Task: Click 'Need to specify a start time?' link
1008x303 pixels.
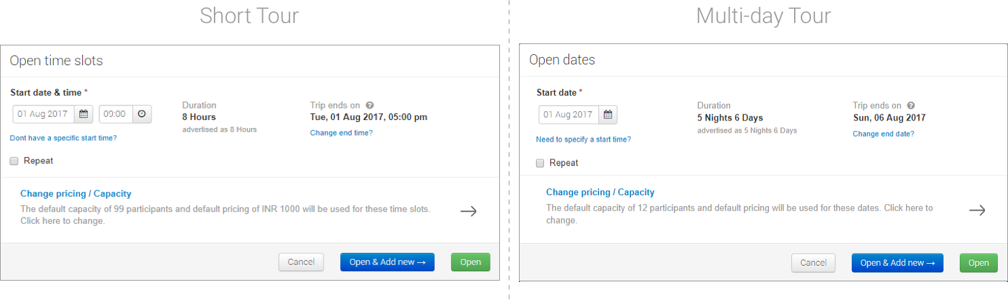Action: click(583, 139)
